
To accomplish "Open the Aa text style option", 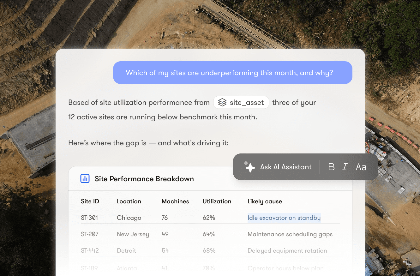I will pyautogui.click(x=361, y=167).
